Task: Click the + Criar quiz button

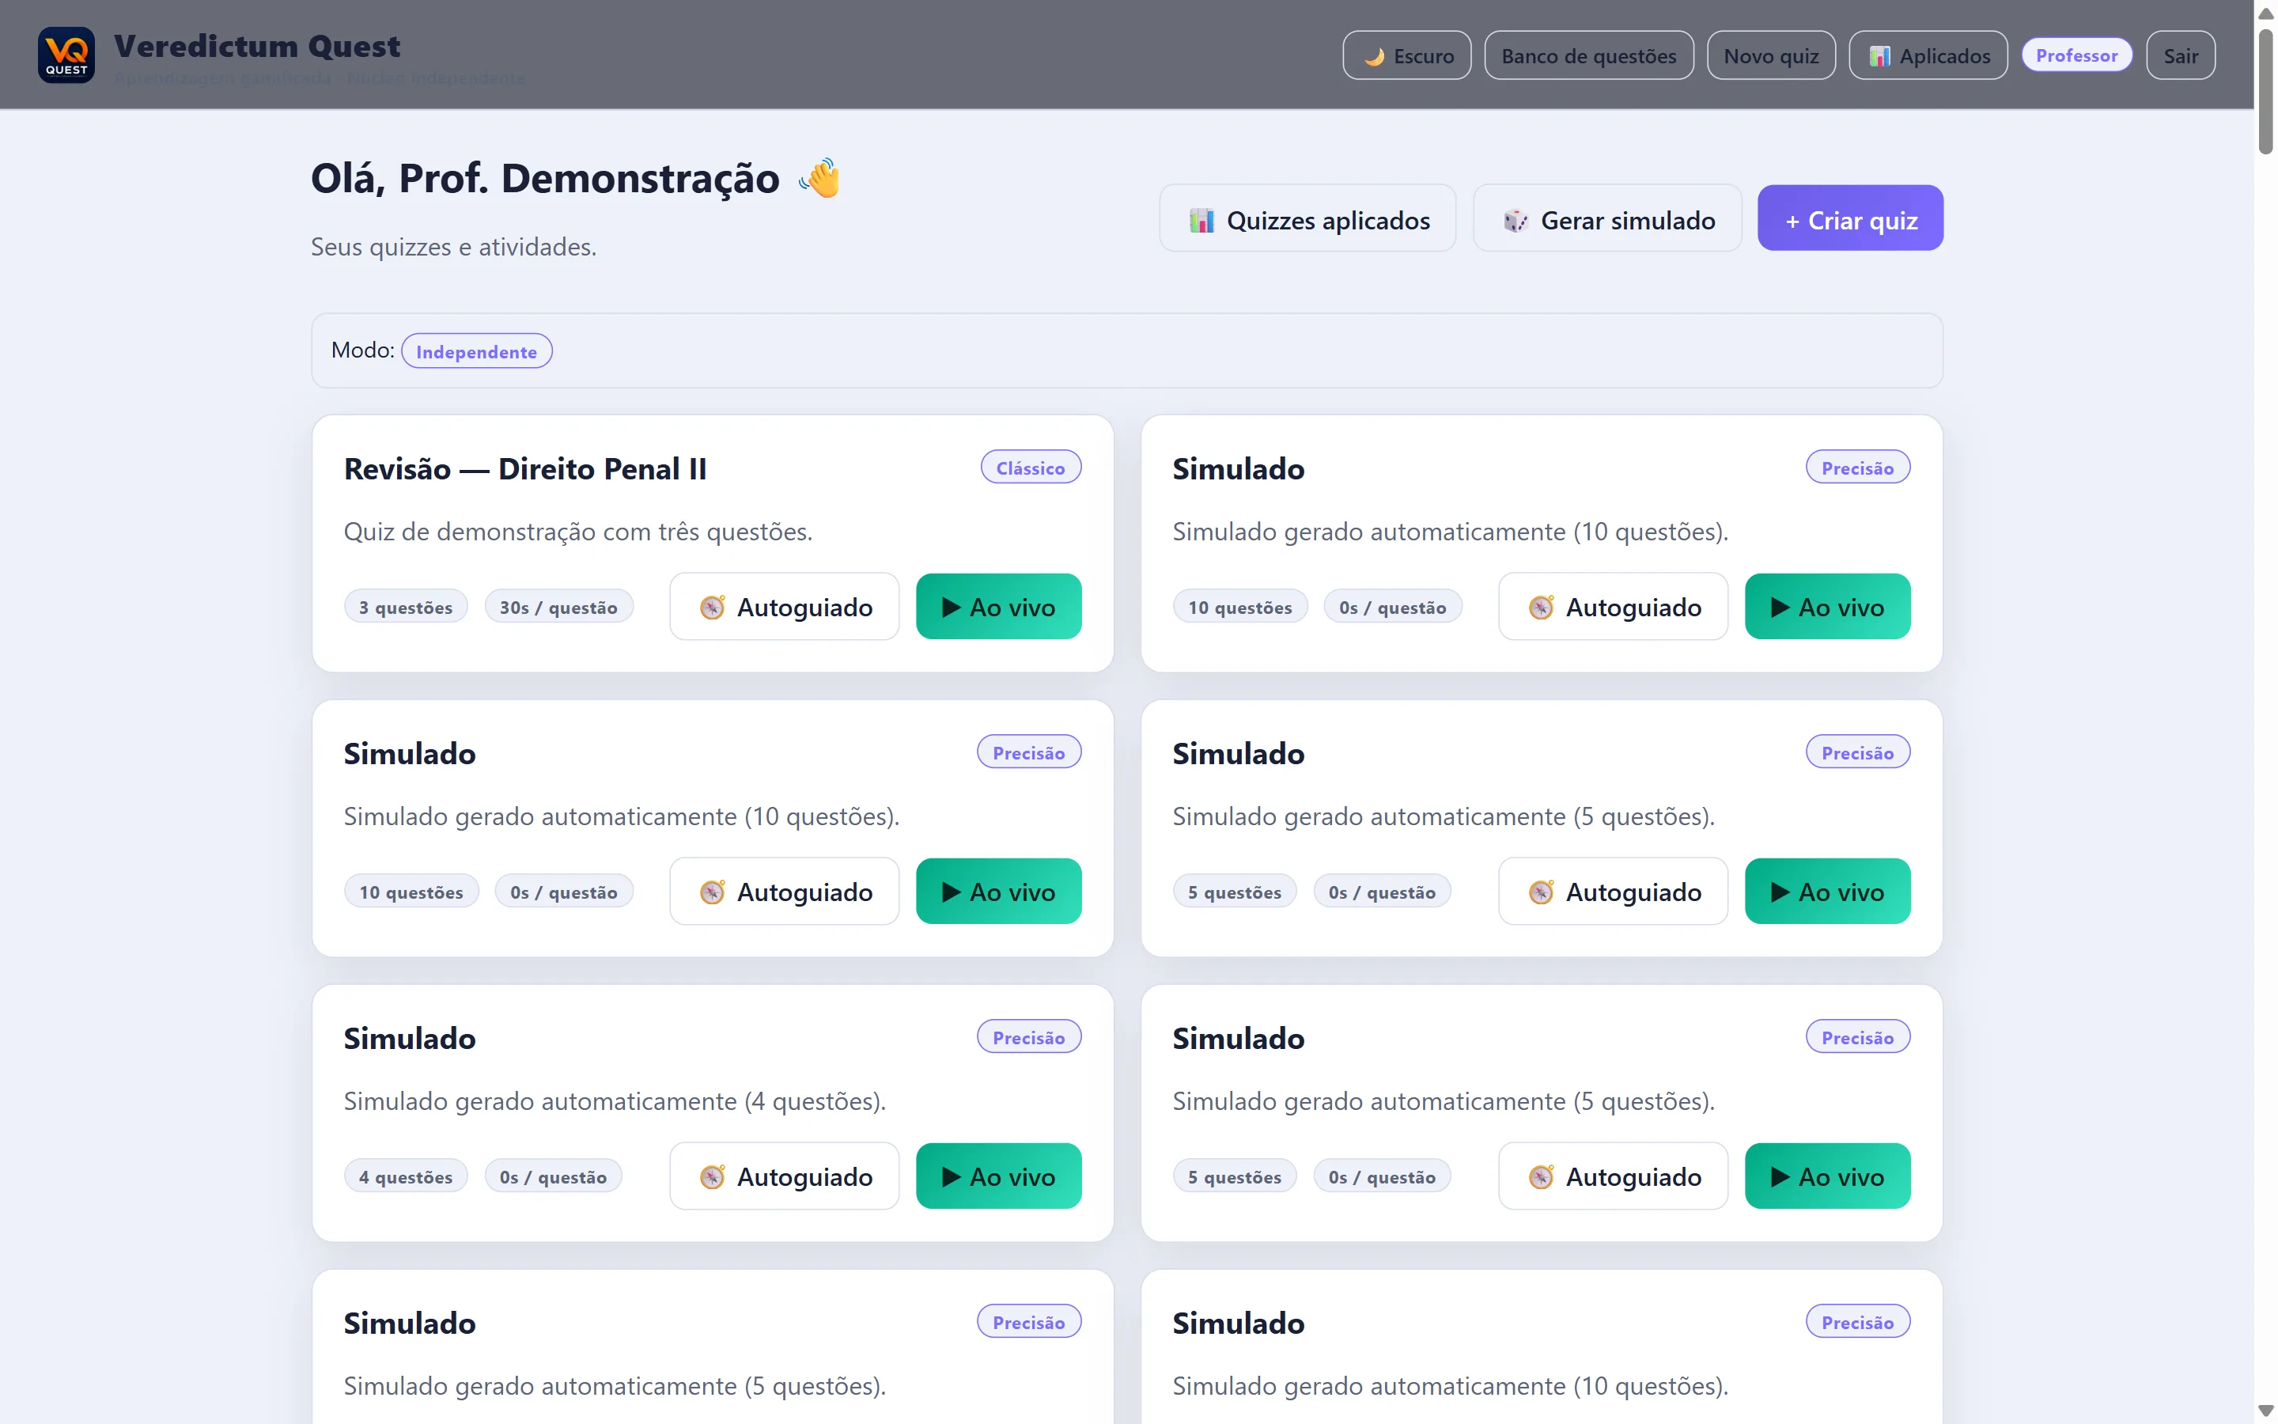Action: (1850, 218)
